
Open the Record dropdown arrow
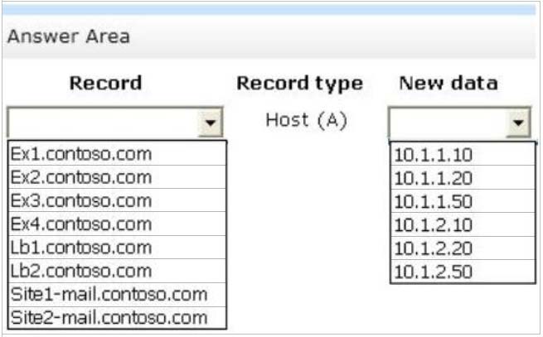[x=211, y=123]
